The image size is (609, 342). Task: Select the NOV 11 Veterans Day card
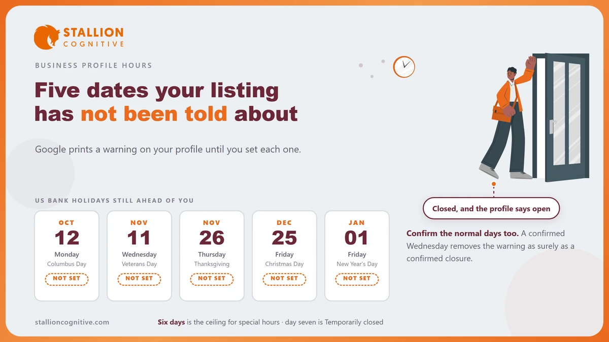[139, 256]
